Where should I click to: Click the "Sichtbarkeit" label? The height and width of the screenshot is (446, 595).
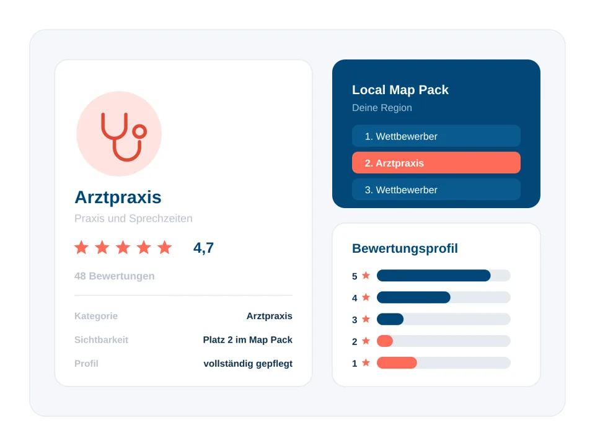point(101,340)
